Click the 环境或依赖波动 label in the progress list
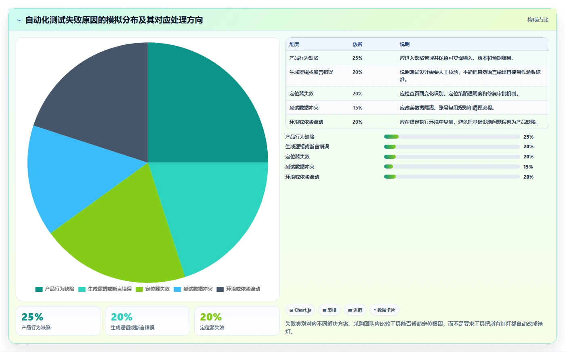 click(x=302, y=177)
